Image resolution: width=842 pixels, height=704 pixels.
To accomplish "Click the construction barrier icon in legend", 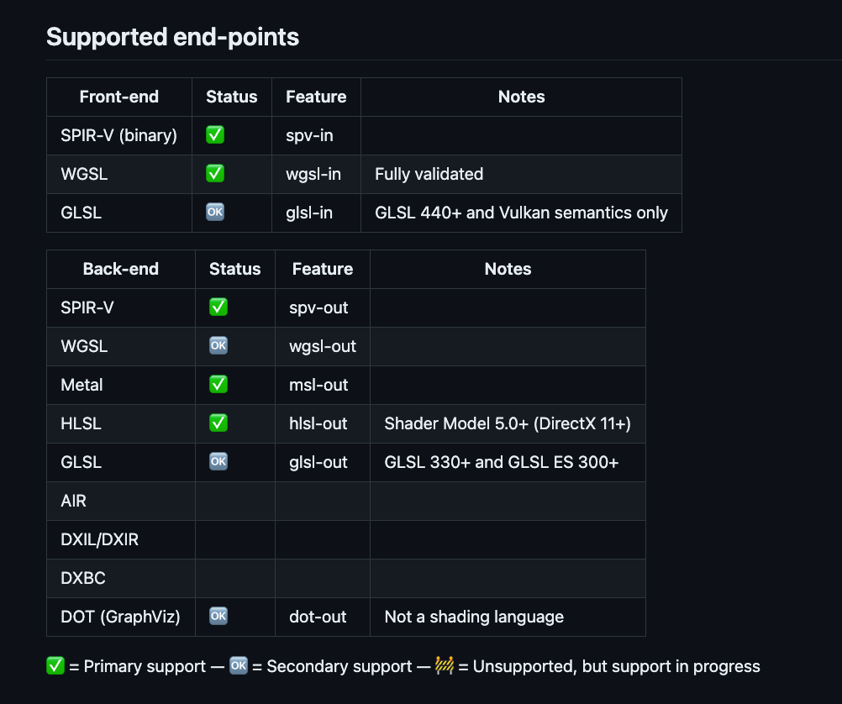I will point(445,666).
